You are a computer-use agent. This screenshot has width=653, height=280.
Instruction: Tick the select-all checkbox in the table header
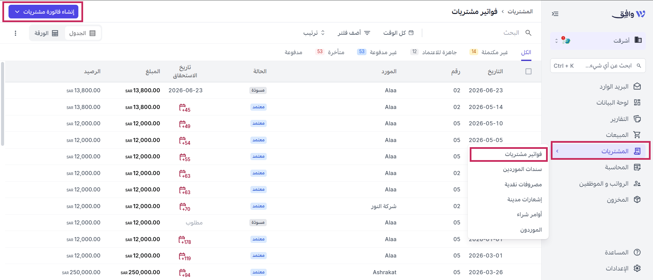tap(528, 72)
